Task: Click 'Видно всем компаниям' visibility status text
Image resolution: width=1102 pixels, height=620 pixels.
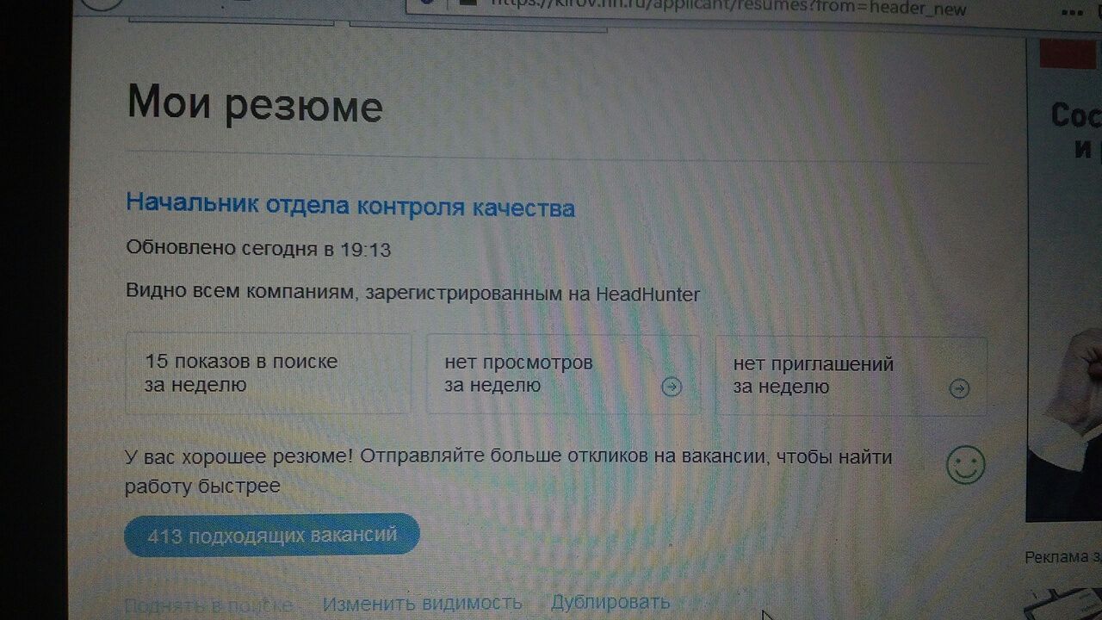Action: 412,293
